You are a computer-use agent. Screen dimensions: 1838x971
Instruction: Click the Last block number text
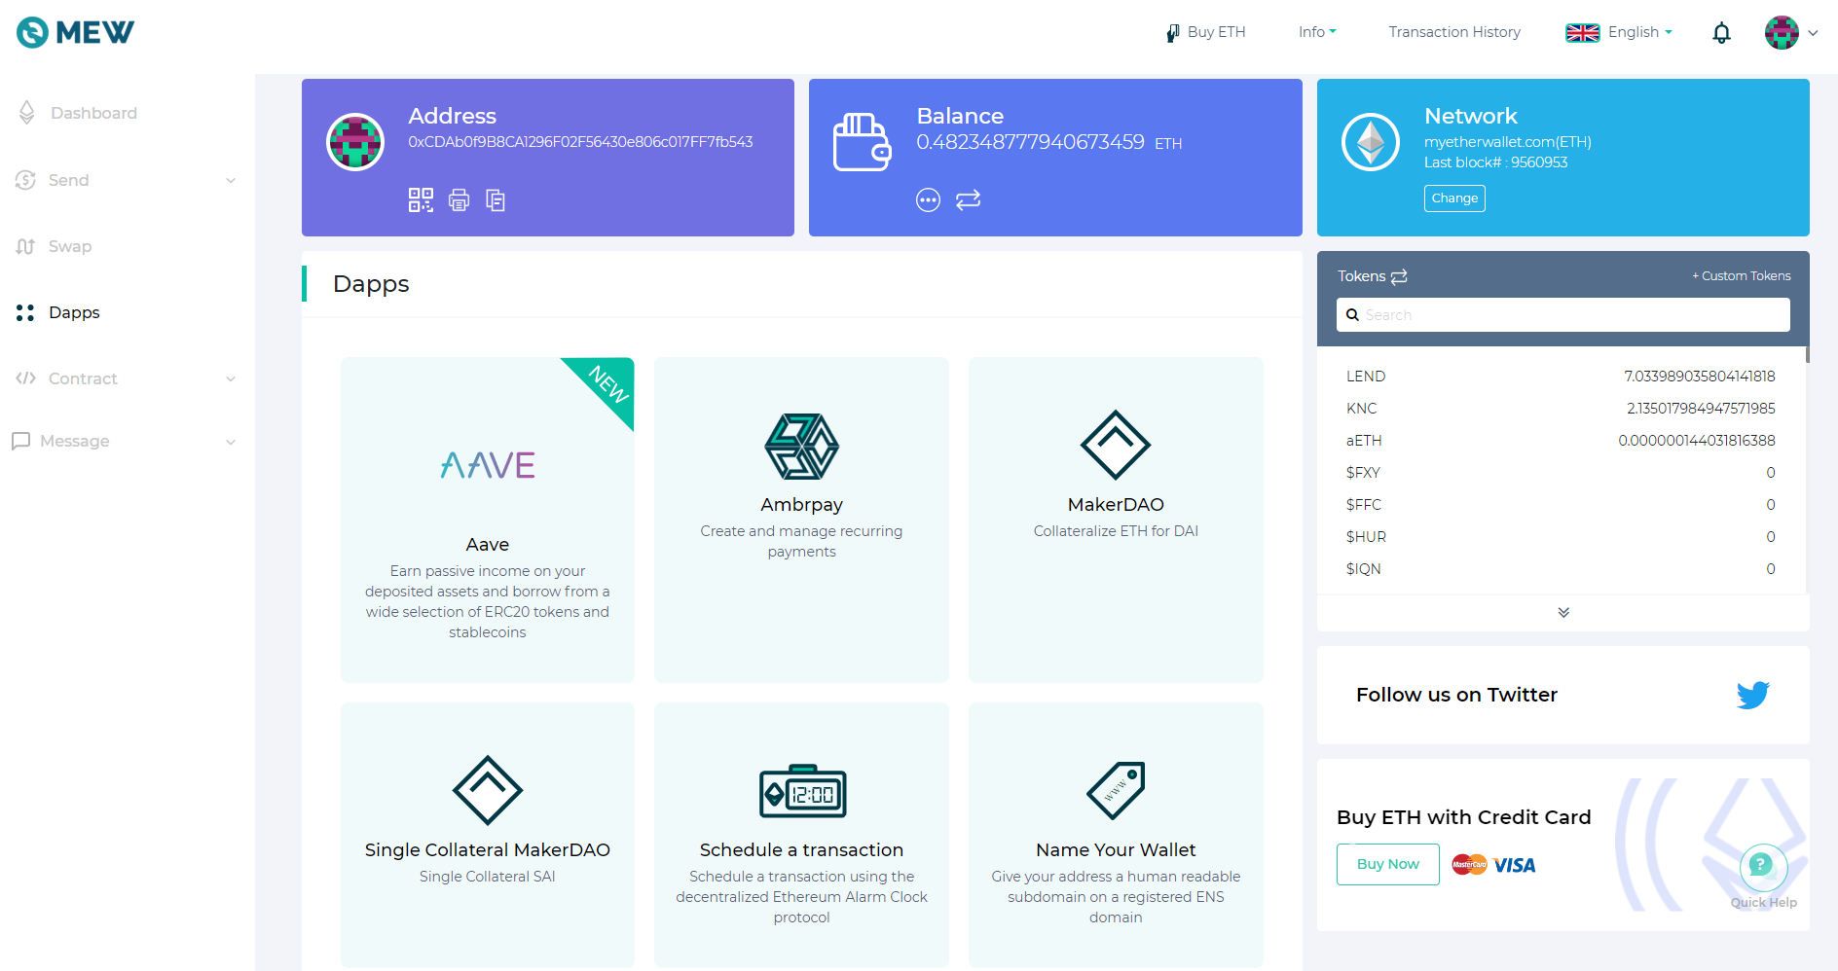click(x=1495, y=162)
